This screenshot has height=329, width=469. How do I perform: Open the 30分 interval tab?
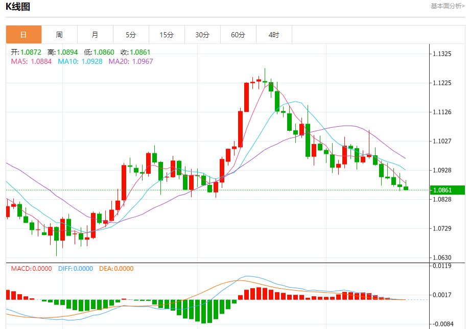[x=202, y=35]
